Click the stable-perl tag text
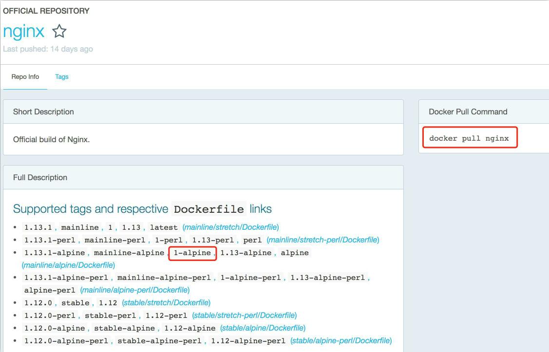 click(110, 315)
